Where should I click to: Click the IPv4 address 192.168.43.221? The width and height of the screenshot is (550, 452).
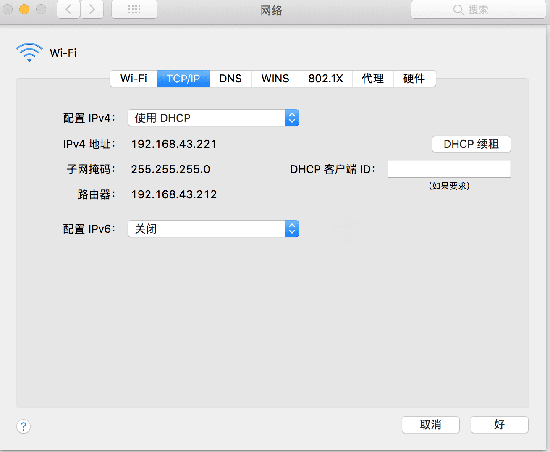pyautogui.click(x=174, y=144)
